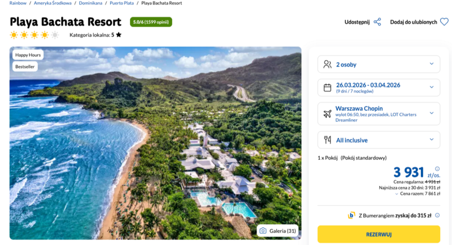Viewport: 452px width, 245px height.
Task: Expand the Warszawa Chopin departure dropdown
Action: (432, 113)
